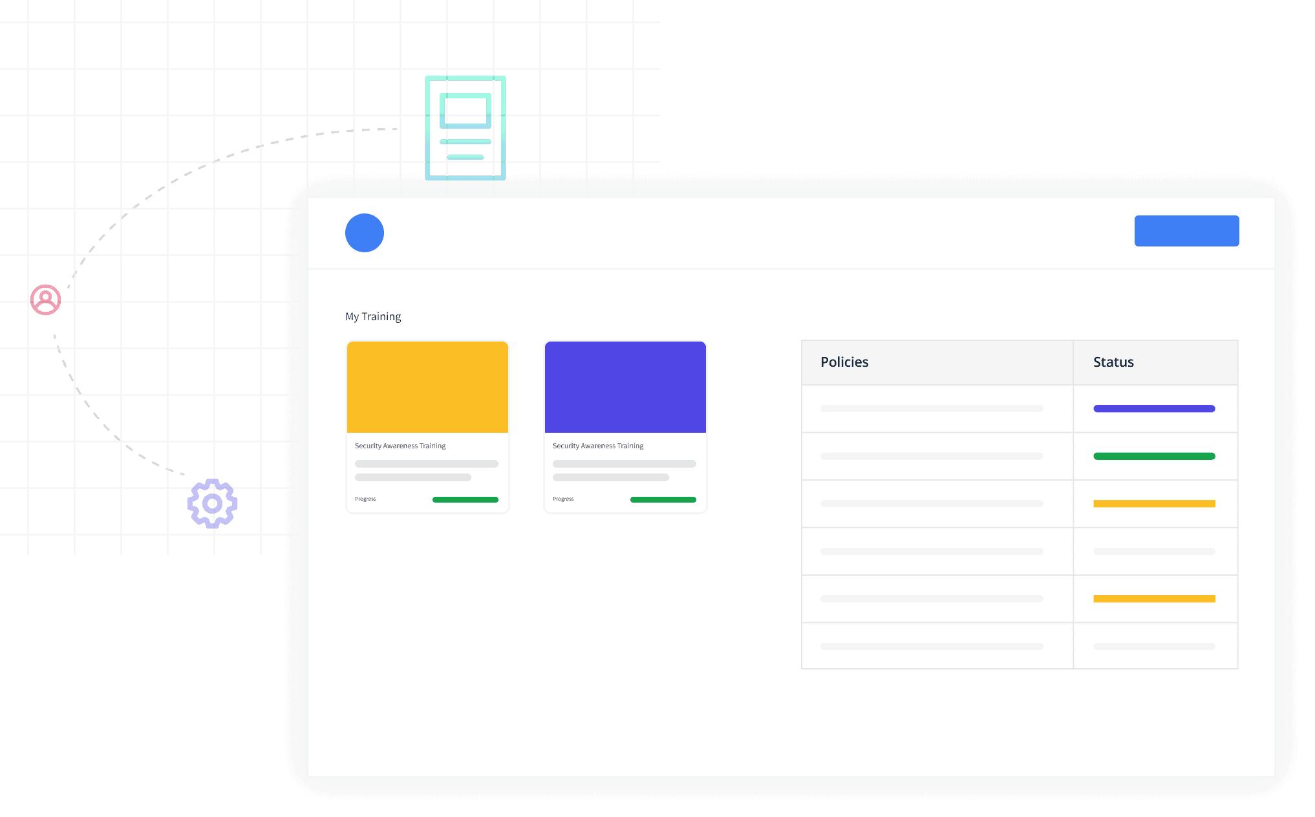Click the blue circle logo

tap(365, 233)
